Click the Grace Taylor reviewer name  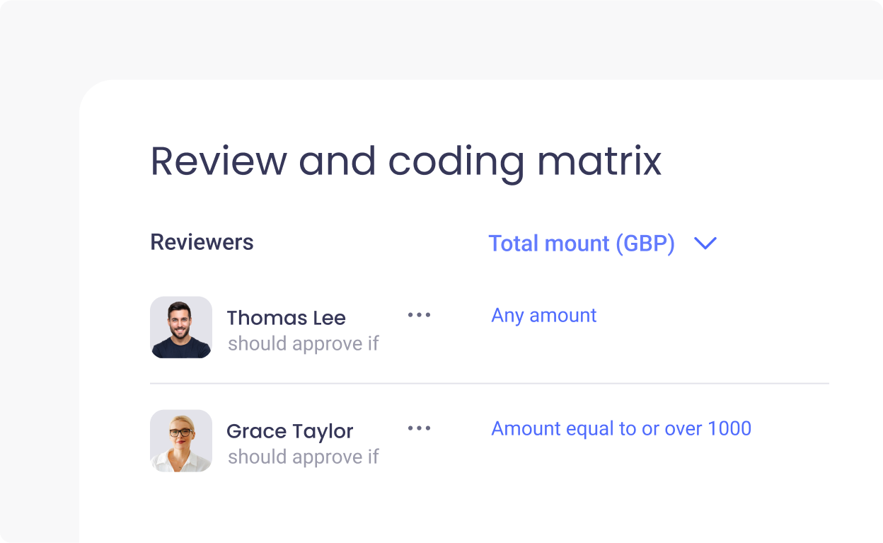pos(289,431)
